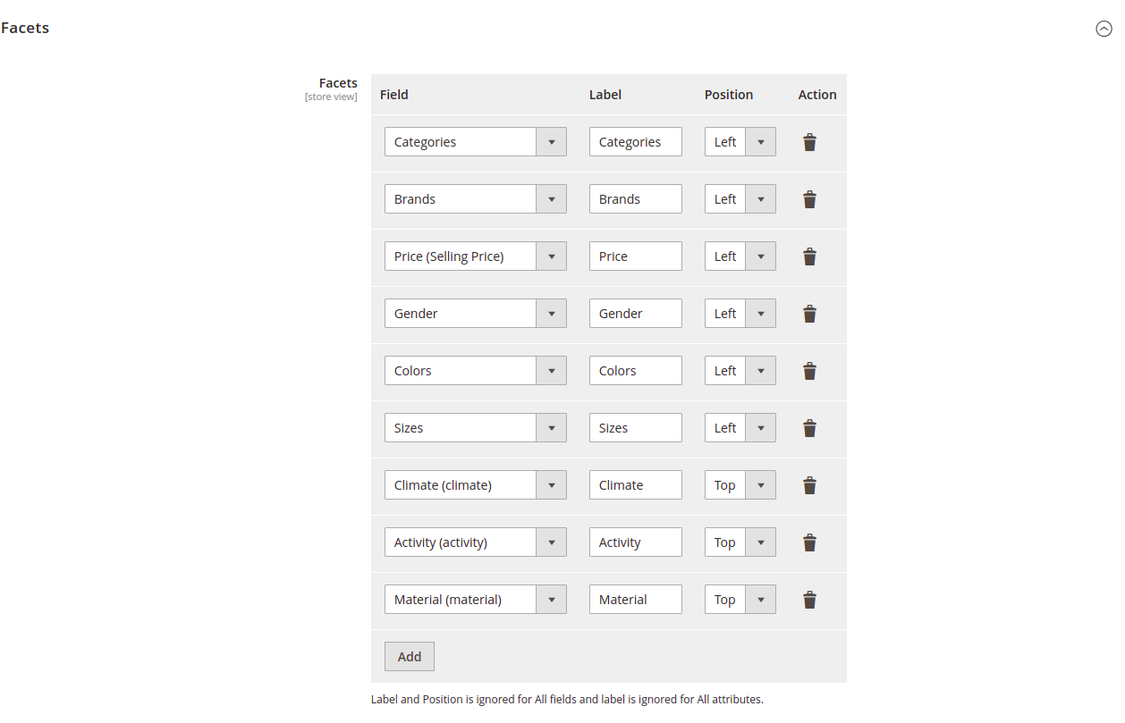1125x723 pixels.
Task: Delete the Price (Selling Price) facet
Action: click(x=809, y=256)
